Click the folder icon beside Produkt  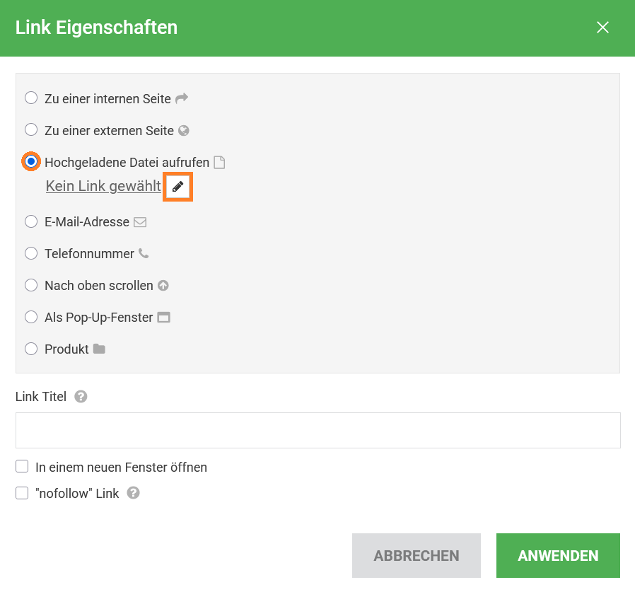point(99,349)
